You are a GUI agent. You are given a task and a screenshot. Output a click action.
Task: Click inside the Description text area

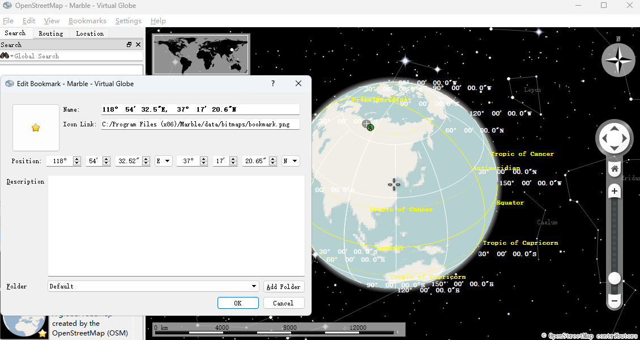click(x=176, y=226)
